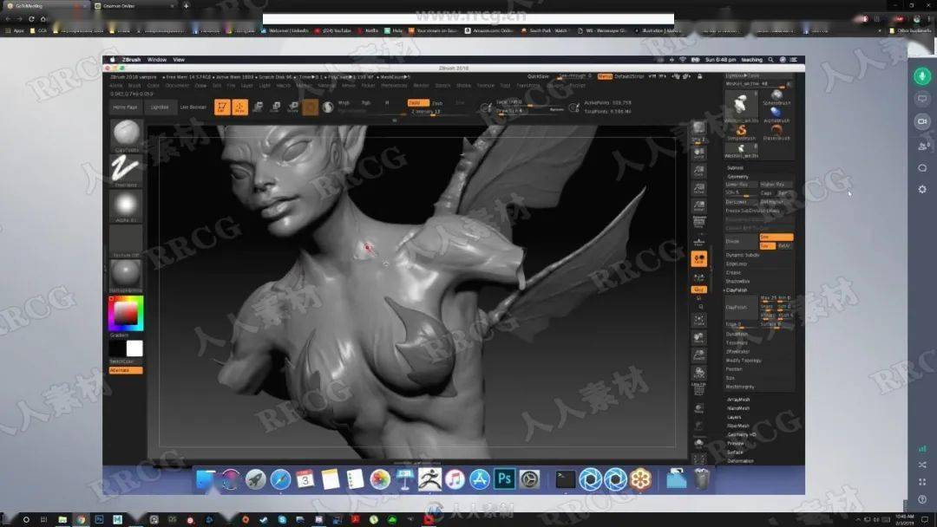Open the Stroke menu in ZBrush
The height and width of the screenshot is (527, 937).
(x=463, y=85)
